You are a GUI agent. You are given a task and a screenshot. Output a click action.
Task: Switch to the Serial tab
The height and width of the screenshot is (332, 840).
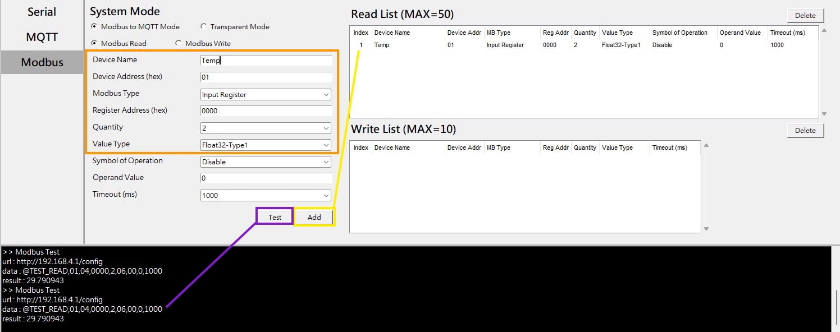click(x=42, y=12)
